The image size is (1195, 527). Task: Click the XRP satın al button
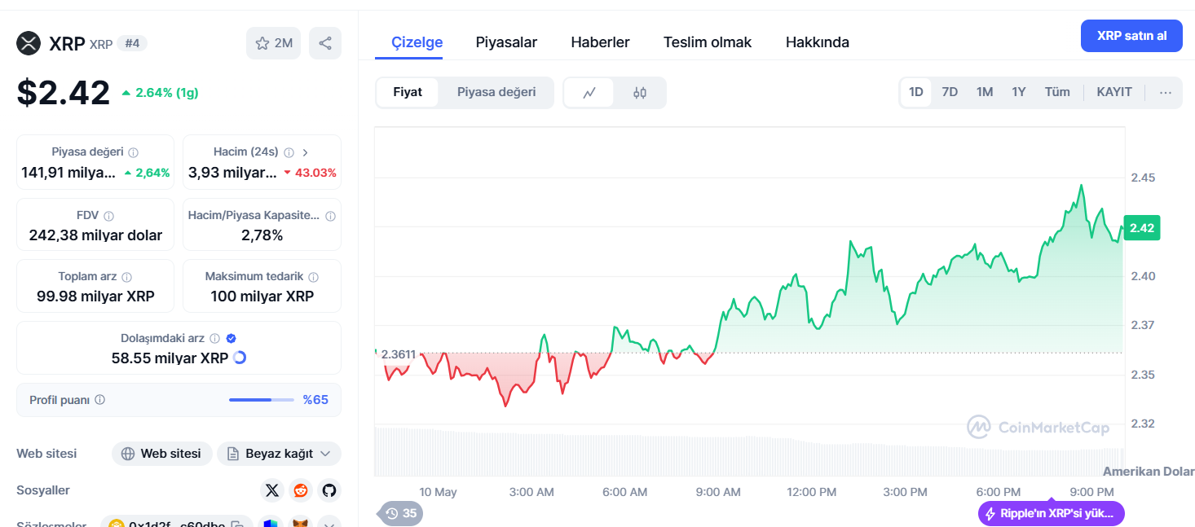(x=1131, y=36)
